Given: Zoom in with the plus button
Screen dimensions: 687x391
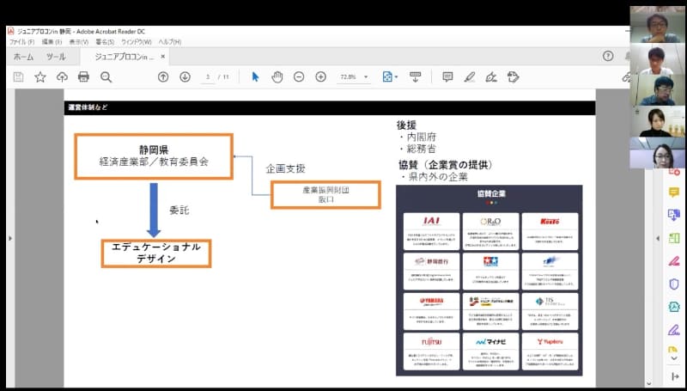Looking at the screenshot, I should coord(320,76).
